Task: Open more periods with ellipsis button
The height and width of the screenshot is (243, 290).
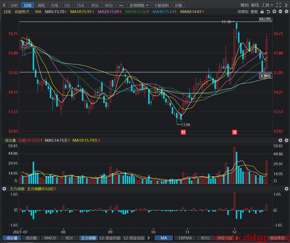Action: pos(121,5)
